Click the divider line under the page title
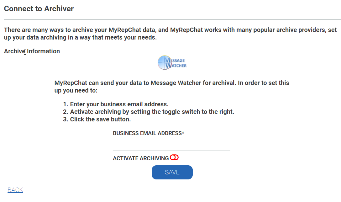The width and height of the screenshot is (341, 202). (x=172, y=19)
